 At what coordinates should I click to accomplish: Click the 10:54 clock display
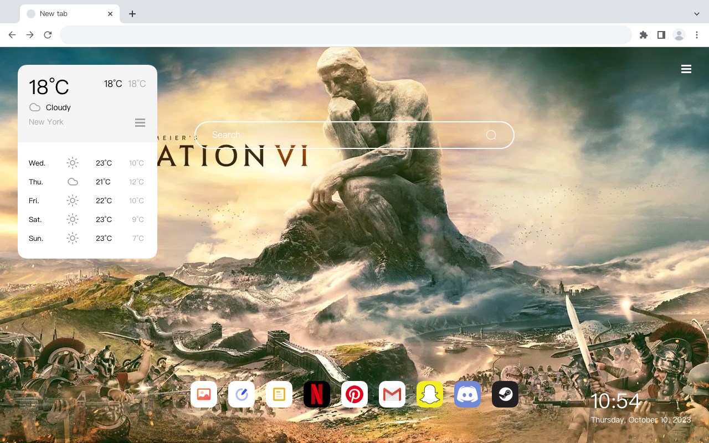615,401
